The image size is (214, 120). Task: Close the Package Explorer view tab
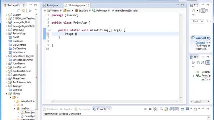pos(24,5)
